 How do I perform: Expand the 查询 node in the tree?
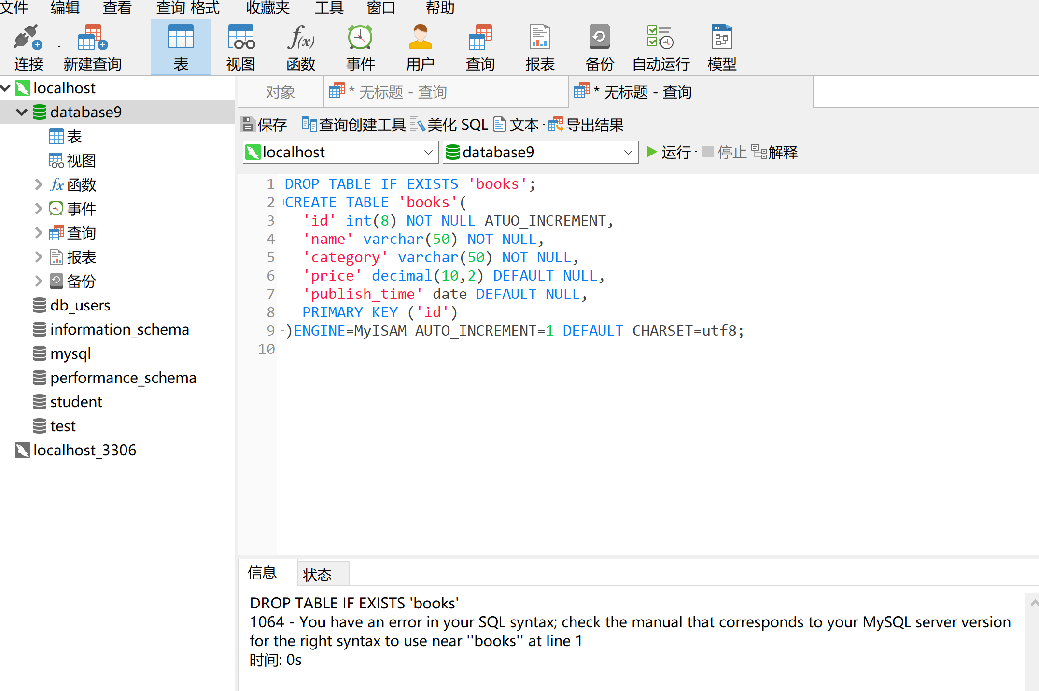pos(39,233)
